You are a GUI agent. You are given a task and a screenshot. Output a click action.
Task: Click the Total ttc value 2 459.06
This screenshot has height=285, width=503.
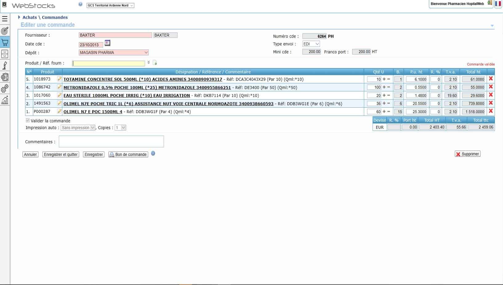(x=481, y=127)
